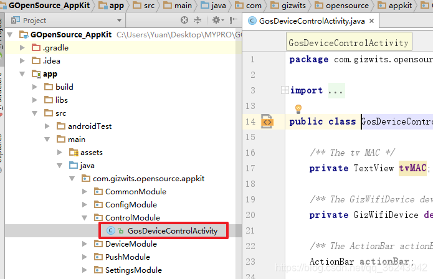
Task: Expand the CommonModule package
Action: pos(85,192)
